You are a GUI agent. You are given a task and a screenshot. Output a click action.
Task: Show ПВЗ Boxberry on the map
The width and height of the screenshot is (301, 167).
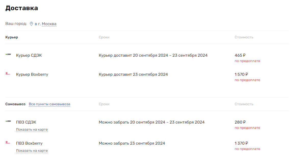coord(32,150)
